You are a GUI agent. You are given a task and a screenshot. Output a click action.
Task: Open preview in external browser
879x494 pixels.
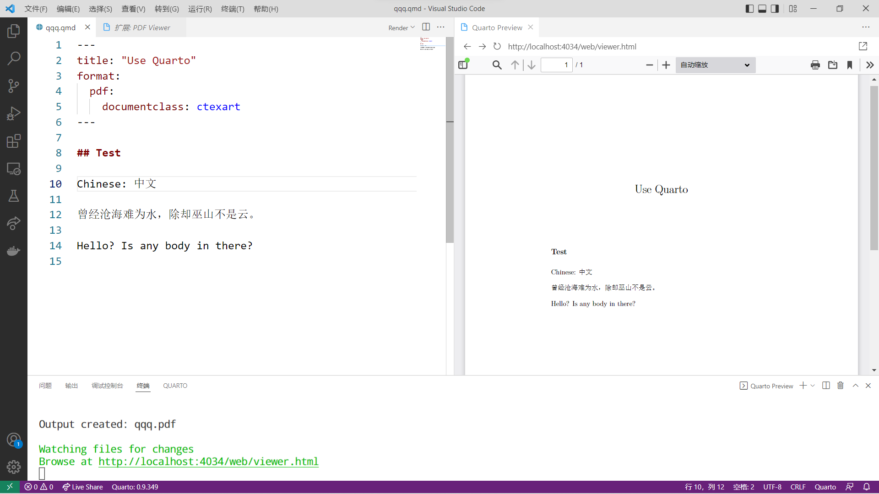[863, 46]
